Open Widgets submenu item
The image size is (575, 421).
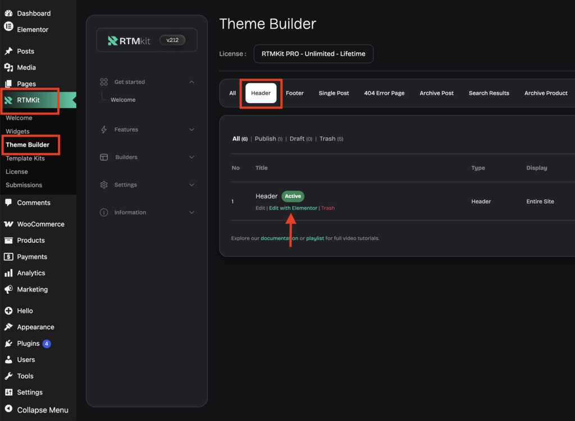[x=17, y=131]
